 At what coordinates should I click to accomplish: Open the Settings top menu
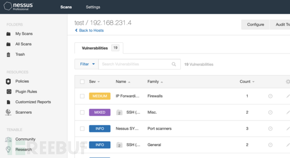pyautogui.click(x=93, y=7)
